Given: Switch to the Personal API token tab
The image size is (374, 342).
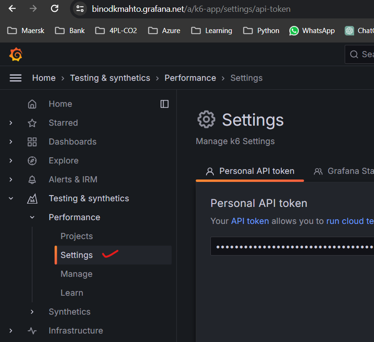Looking at the screenshot, I should (x=250, y=171).
